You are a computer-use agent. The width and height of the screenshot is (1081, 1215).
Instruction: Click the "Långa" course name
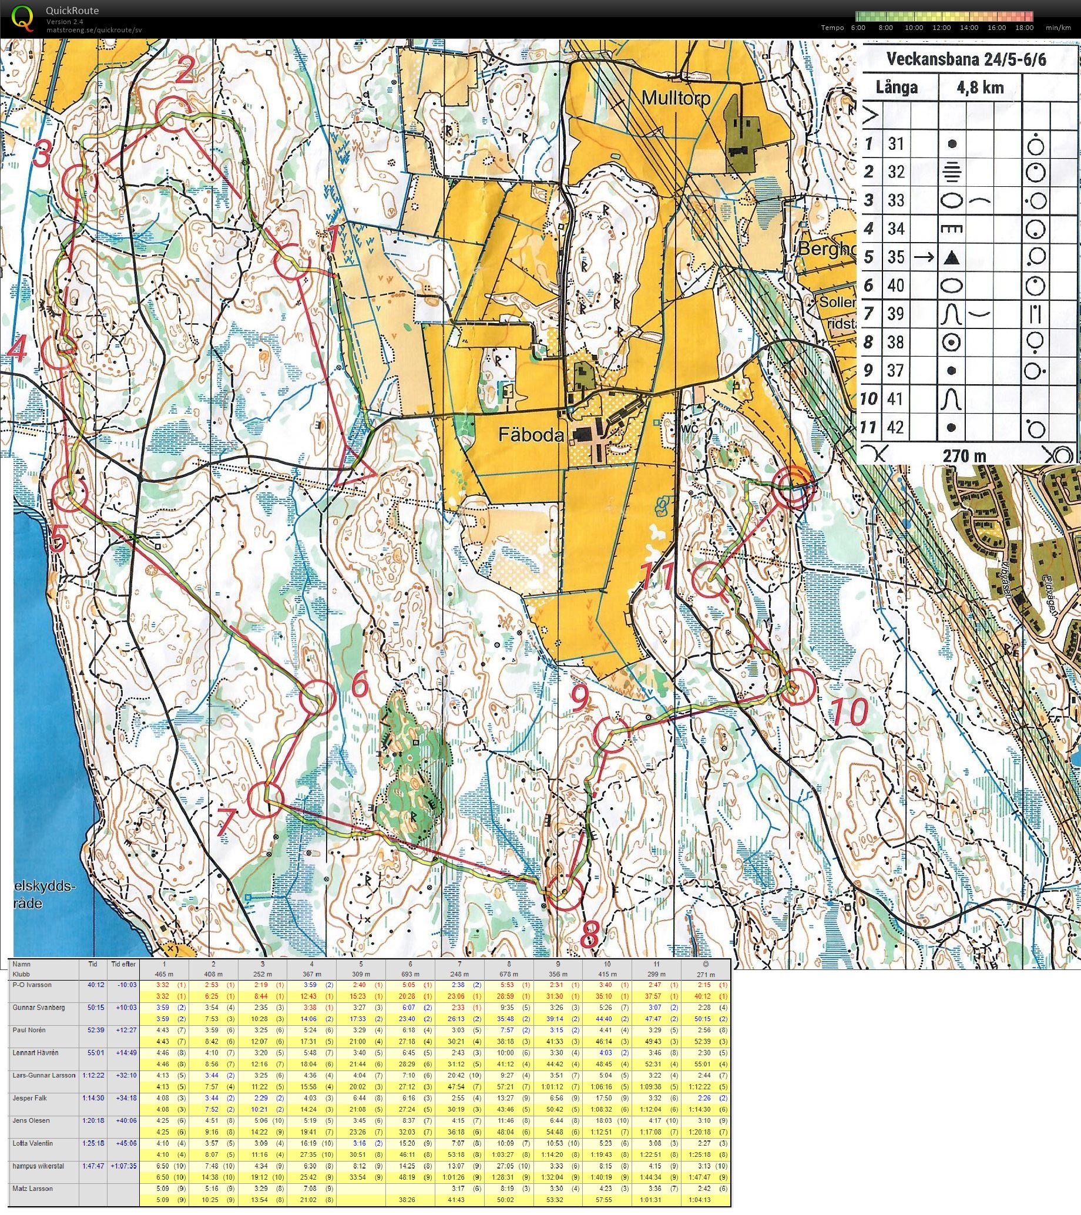pos(897,88)
